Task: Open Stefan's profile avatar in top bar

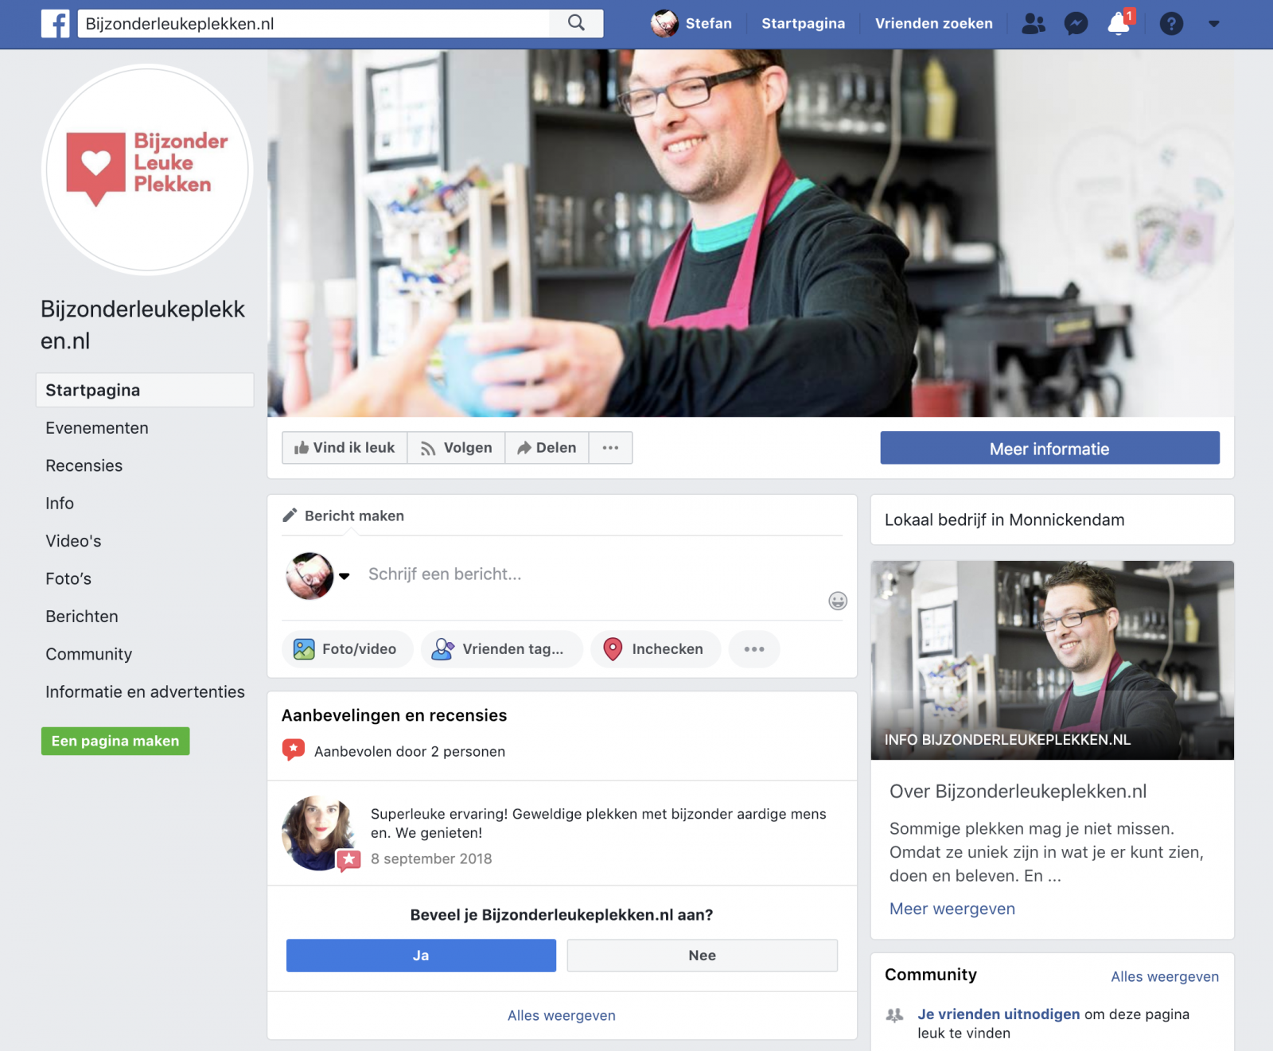Action: pyautogui.click(x=664, y=24)
